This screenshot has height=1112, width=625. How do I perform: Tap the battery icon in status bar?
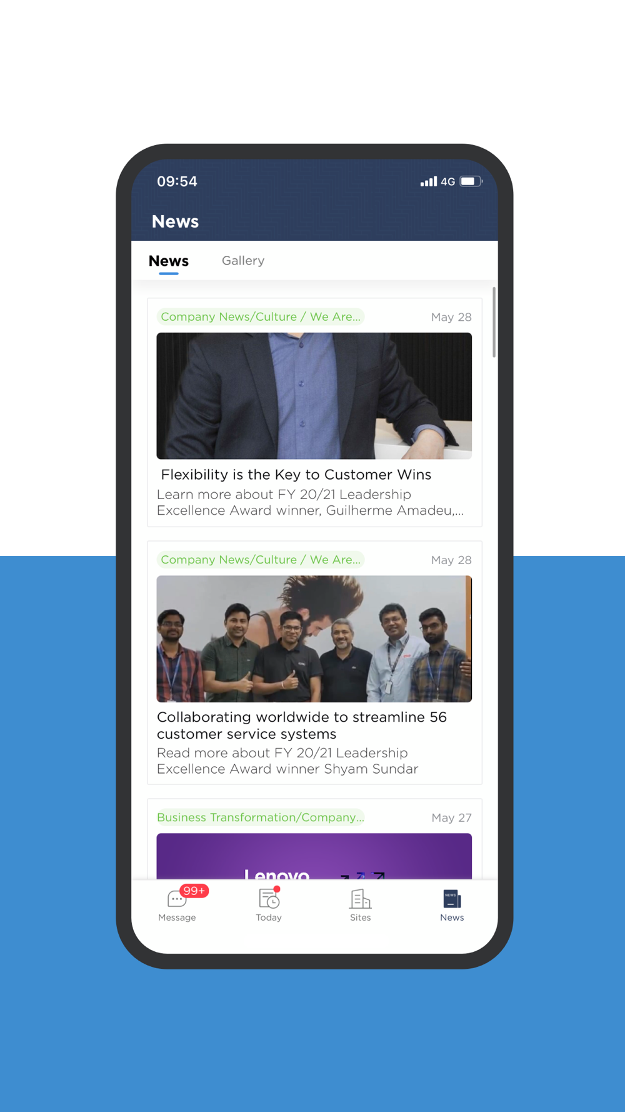click(471, 181)
